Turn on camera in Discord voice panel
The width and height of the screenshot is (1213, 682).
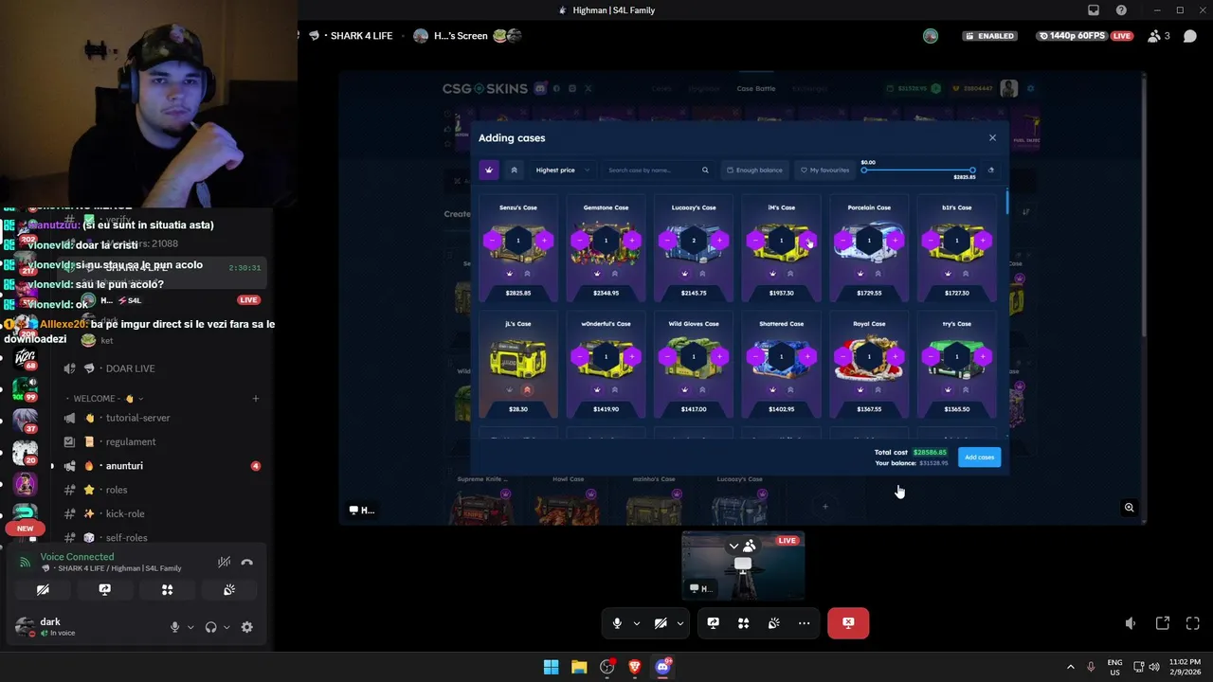pyautogui.click(x=43, y=589)
